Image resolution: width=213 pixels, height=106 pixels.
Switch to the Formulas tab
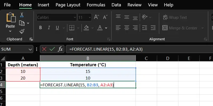[x=96, y=5]
